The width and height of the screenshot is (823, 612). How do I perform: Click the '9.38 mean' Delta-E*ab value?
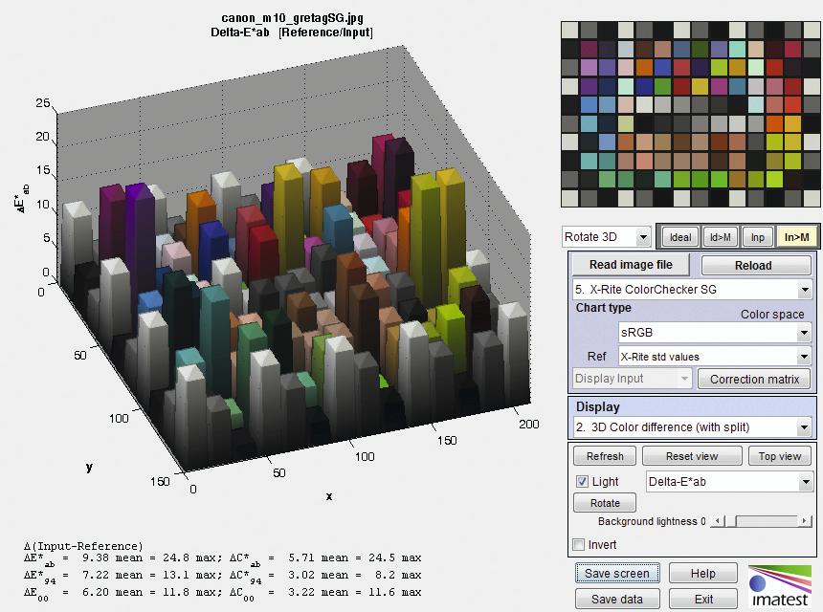[x=112, y=557]
